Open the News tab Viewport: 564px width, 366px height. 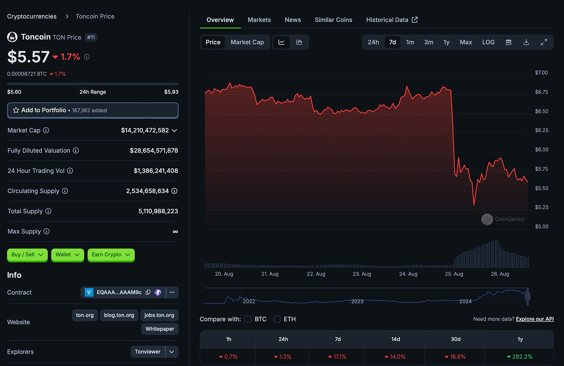coord(293,20)
